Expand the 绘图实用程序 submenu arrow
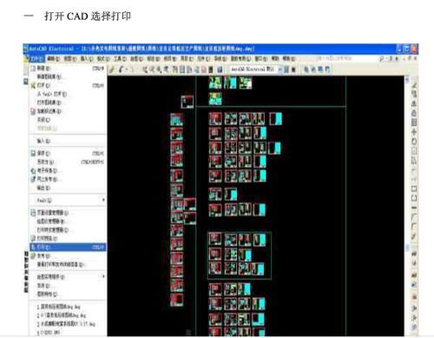This screenshot has height=338, width=434. (x=103, y=276)
